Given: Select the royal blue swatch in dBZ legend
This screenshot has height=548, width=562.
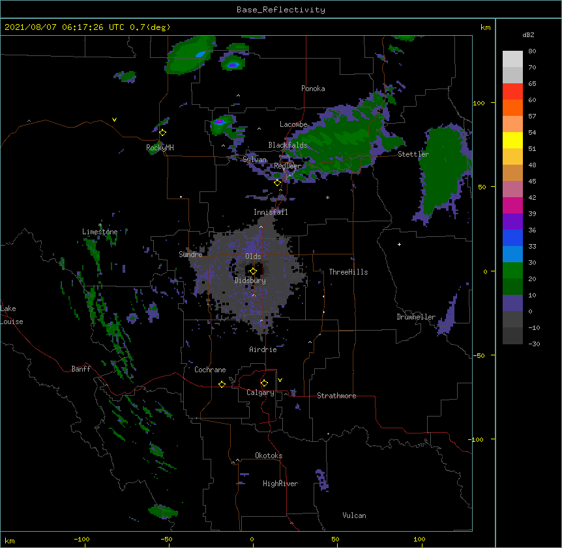Looking at the screenshot, I should (x=512, y=238).
